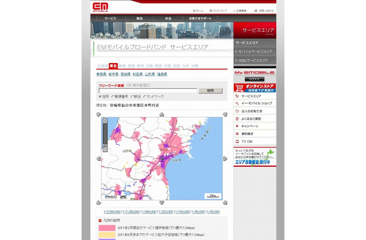Collapse the 凡例の説明 legend section

100,220
